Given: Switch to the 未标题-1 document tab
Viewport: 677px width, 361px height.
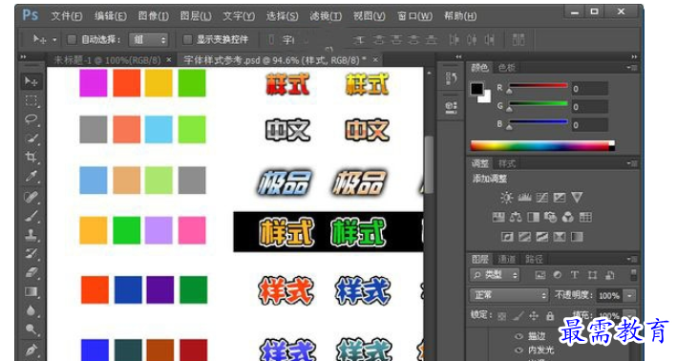Looking at the screenshot, I should coord(107,60).
